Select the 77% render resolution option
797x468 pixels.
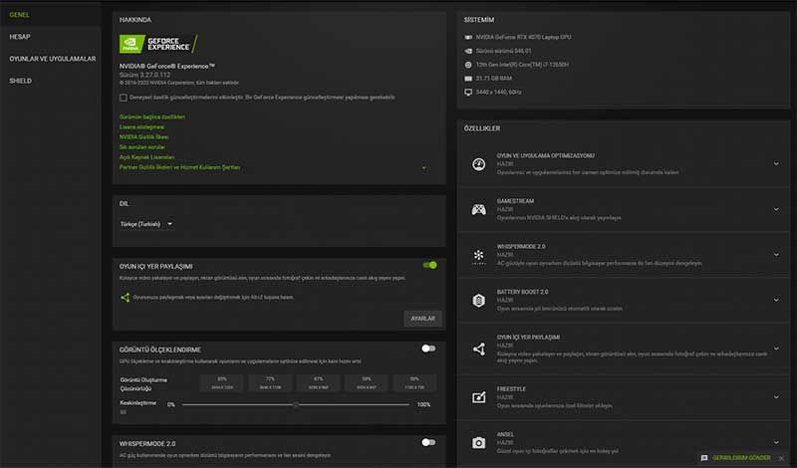270,383
